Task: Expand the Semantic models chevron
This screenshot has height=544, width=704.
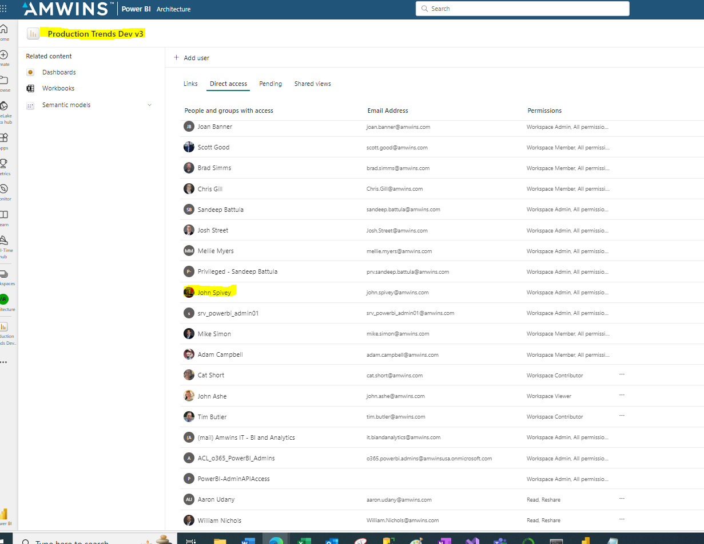Action: 150,105
